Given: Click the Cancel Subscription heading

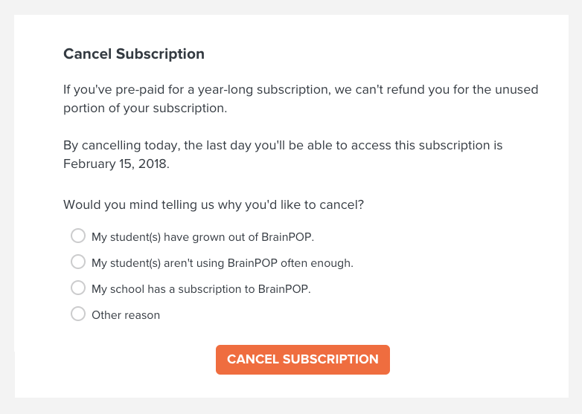Looking at the screenshot, I should (x=134, y=54).
